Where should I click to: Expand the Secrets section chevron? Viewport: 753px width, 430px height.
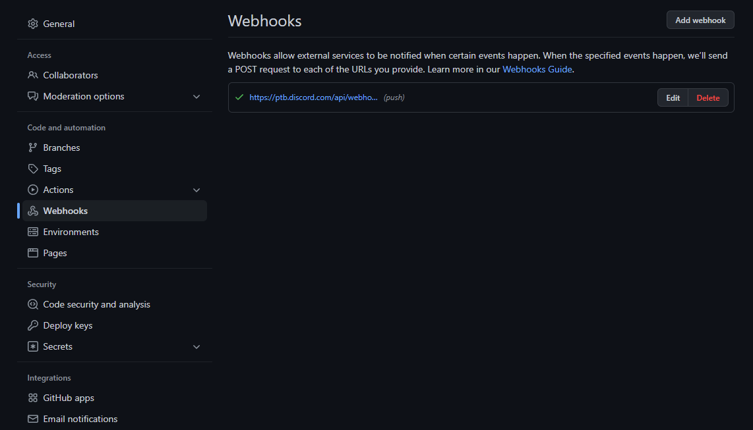(x=196, y=347)
